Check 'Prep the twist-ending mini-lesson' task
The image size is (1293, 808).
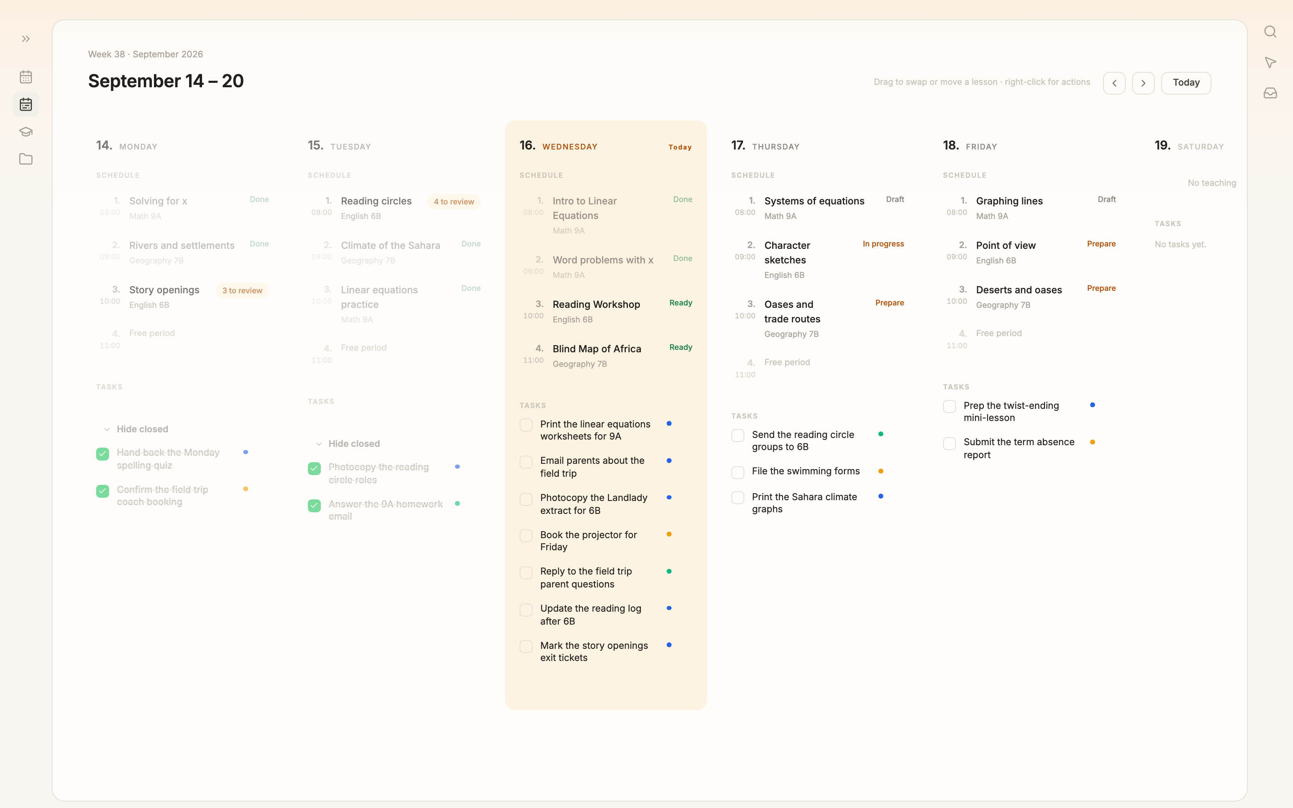point(949,407)
